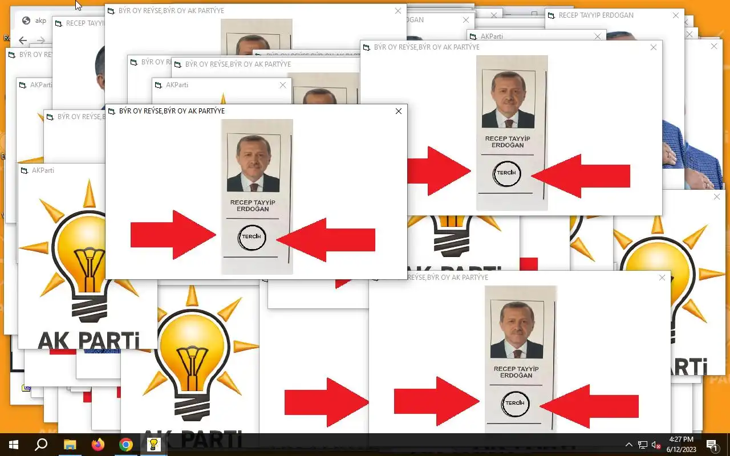Click the browser back arrow

pyautogui.click(x=23, y=40)
